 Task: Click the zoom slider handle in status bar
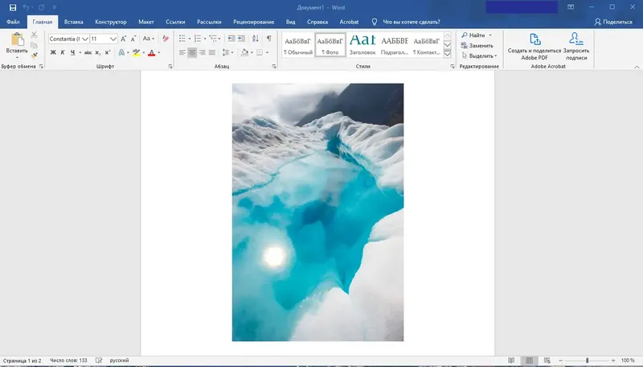587,361
